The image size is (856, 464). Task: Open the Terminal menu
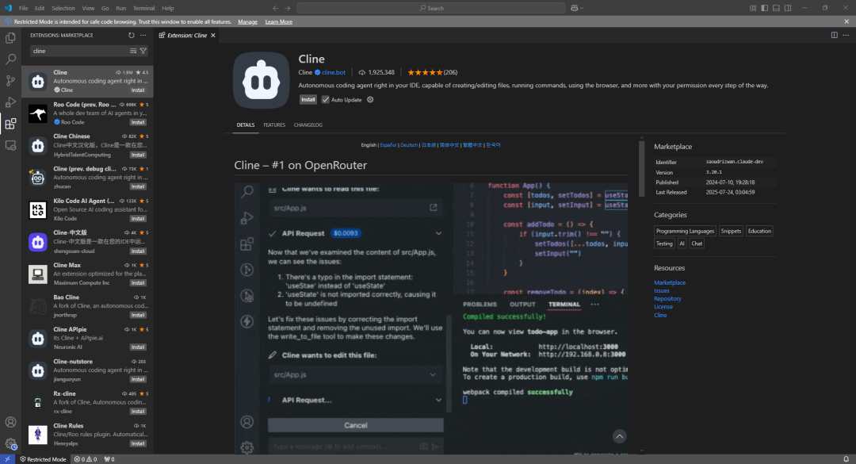click(x=146, y=8)
